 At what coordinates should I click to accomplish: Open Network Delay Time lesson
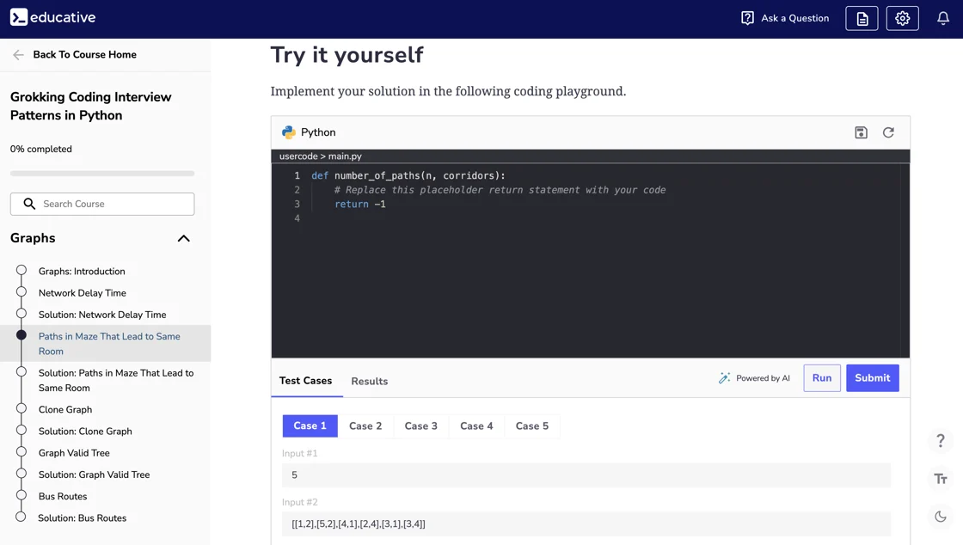83,293
